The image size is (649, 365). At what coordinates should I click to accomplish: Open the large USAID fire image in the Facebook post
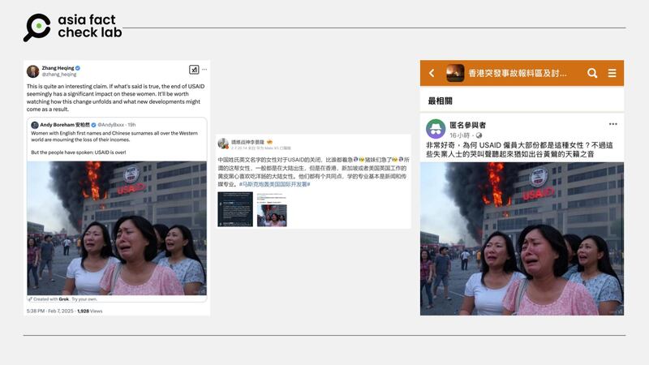click(x=522, y=238)
